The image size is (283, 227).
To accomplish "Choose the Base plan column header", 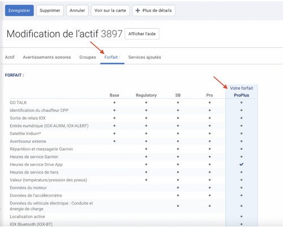I will [114, 95].
